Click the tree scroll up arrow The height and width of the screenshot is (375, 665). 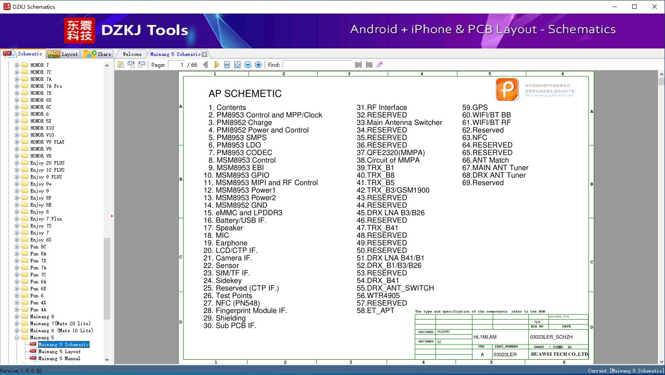coord(107,65)
